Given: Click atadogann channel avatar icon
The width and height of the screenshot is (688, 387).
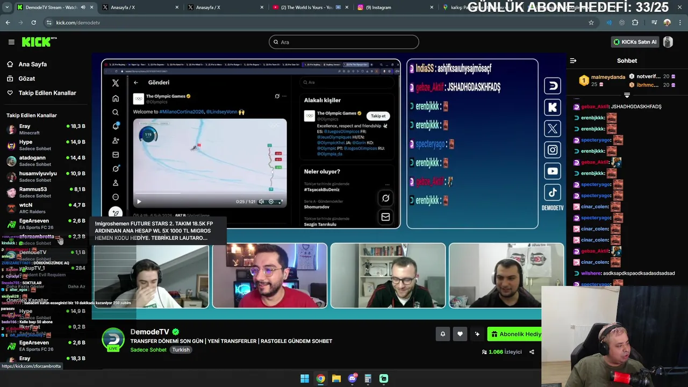Looking at the screenshot, I should pos(11,161).
